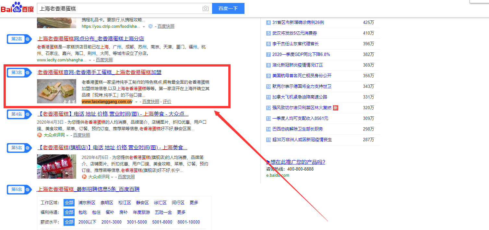This screenshot has width=489, height=230.
Task: Open 百度快照 for the laoxianggang.com.cn result
Action: coord(151,102)
